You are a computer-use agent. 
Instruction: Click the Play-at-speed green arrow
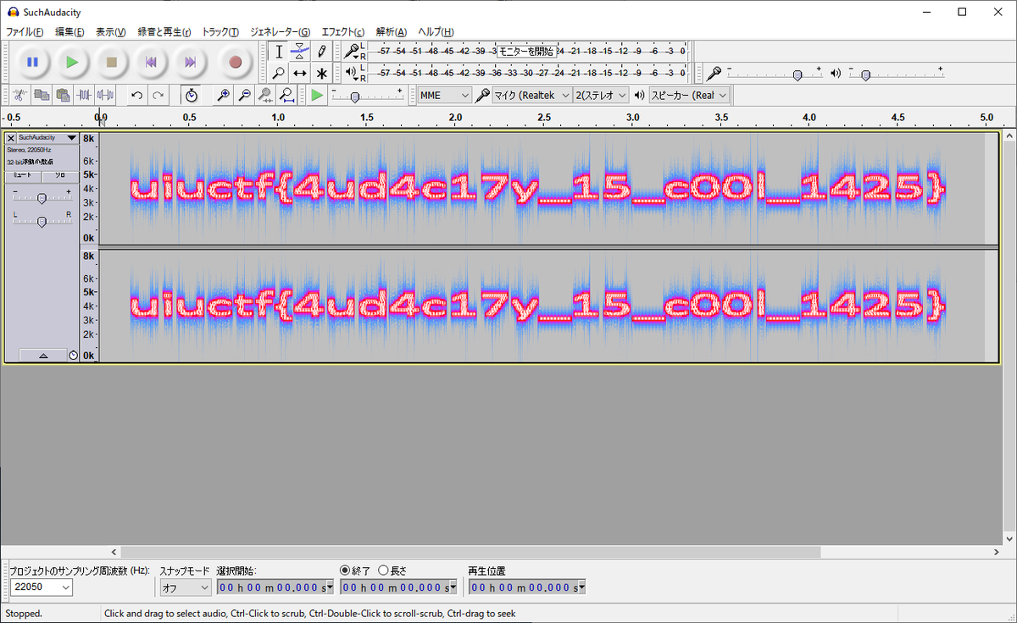coord(317,95)
